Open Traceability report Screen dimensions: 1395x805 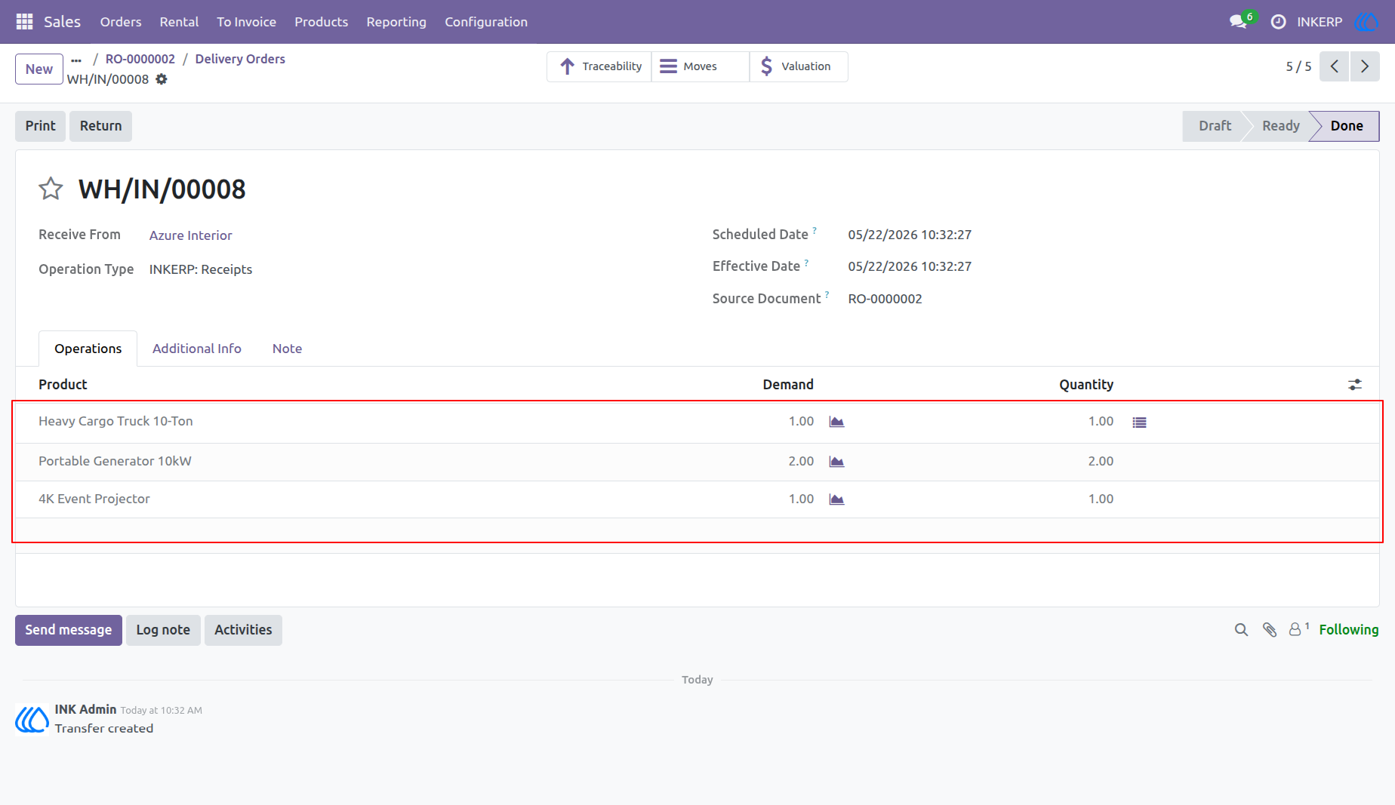[599, 66]
